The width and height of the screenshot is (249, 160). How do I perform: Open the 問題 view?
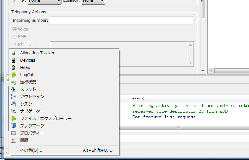(x=64, y=140)
